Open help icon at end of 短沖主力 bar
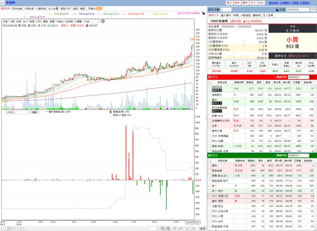The image size is (317, 231). tap(314, 56)
